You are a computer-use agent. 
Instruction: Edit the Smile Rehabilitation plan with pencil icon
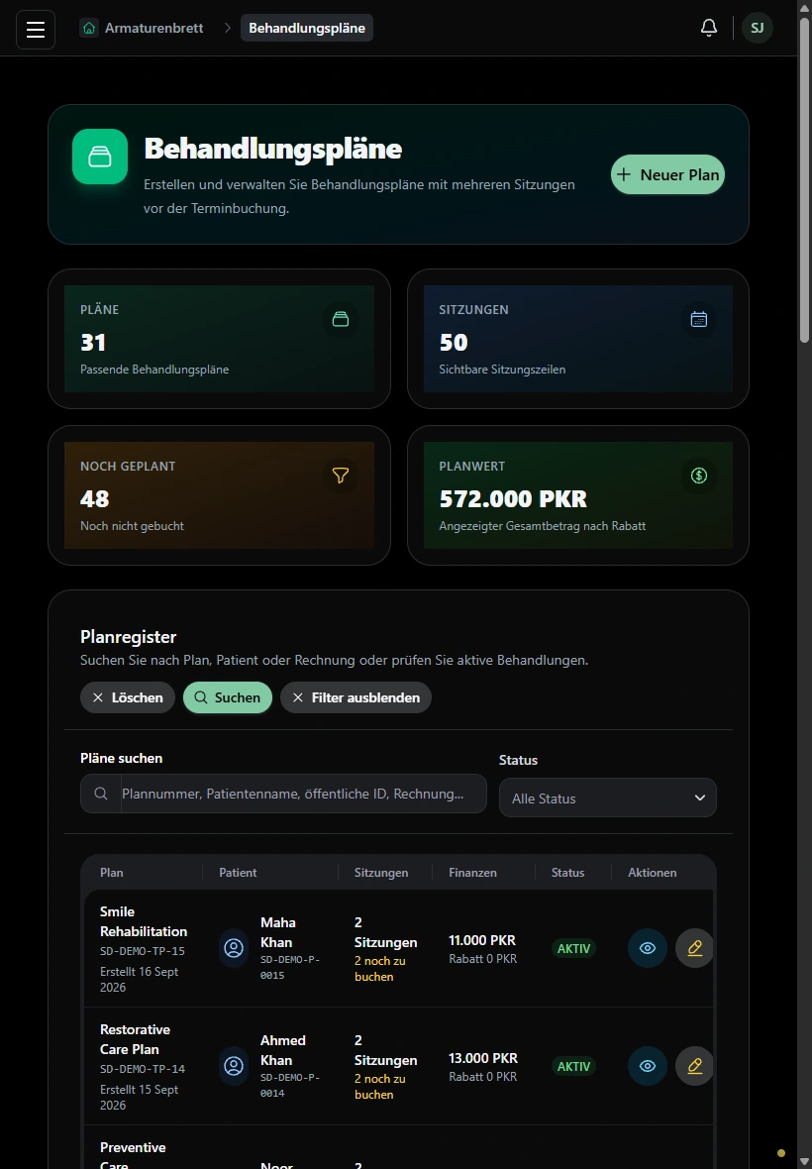pyautogui.click(x=694, y=948)
